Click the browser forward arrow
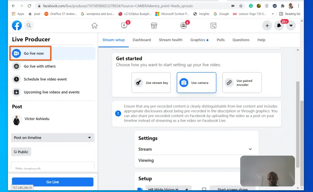Viewport: 313px width, 192px height. point(21,6)
